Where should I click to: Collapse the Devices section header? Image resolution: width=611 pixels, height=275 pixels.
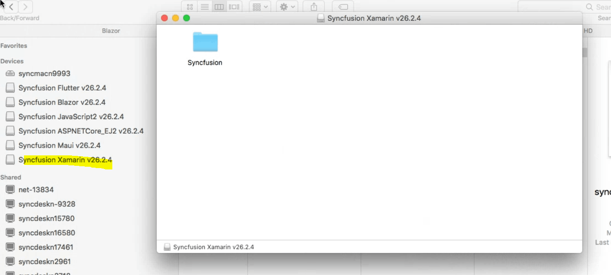coord(12,61)
